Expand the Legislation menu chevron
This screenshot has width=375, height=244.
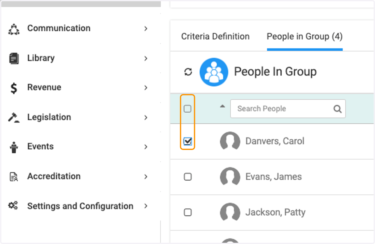[x=146, y=117]
